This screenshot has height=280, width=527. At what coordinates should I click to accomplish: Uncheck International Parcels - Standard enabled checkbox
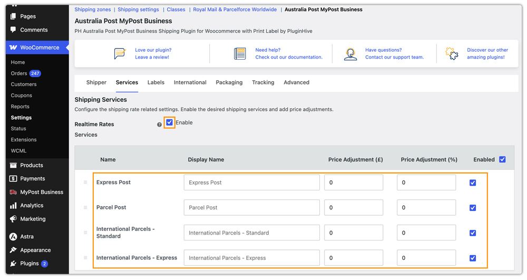[x=473, y=233]
